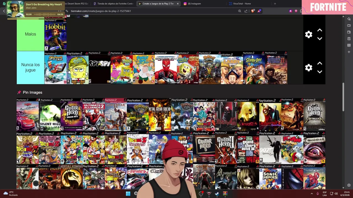Viewport: 353px width, 198px height.
Task: Click the Malos tier label
Action: 30,34
